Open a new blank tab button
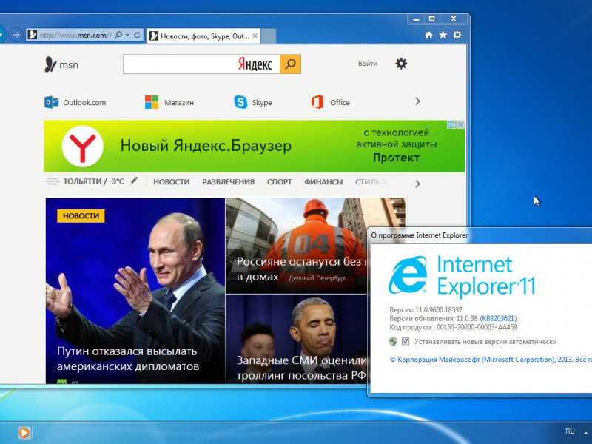The height and width of the screenshot is (444, 592). (x=269, y=36)
